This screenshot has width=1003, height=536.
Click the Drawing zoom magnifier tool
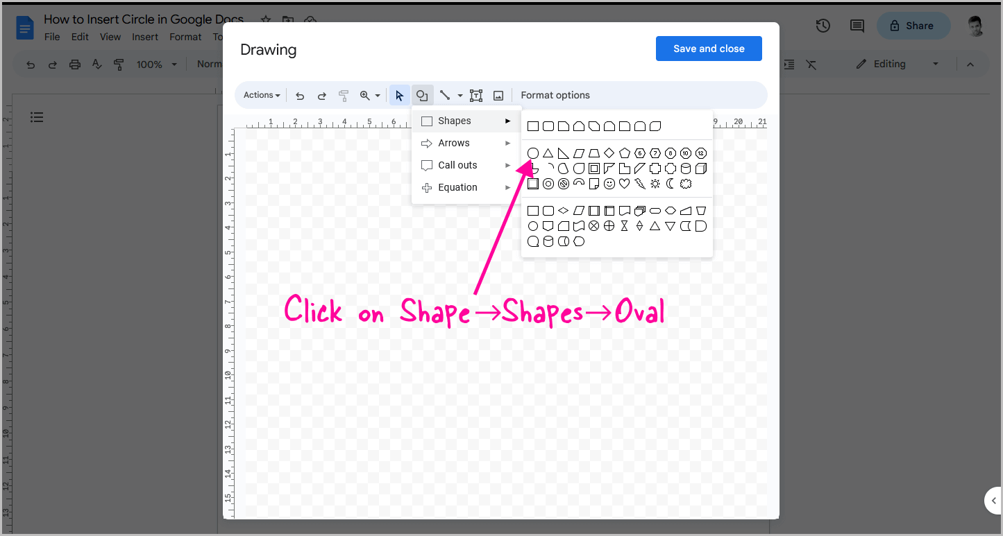click(365, 95)
